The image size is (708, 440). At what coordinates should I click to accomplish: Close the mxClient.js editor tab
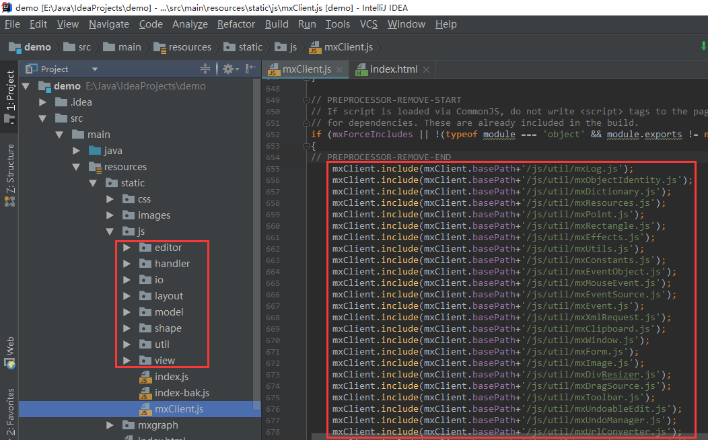340,69
